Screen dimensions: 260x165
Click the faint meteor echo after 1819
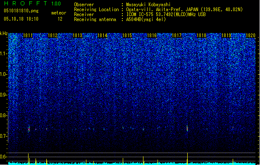[x=233, y=127]
